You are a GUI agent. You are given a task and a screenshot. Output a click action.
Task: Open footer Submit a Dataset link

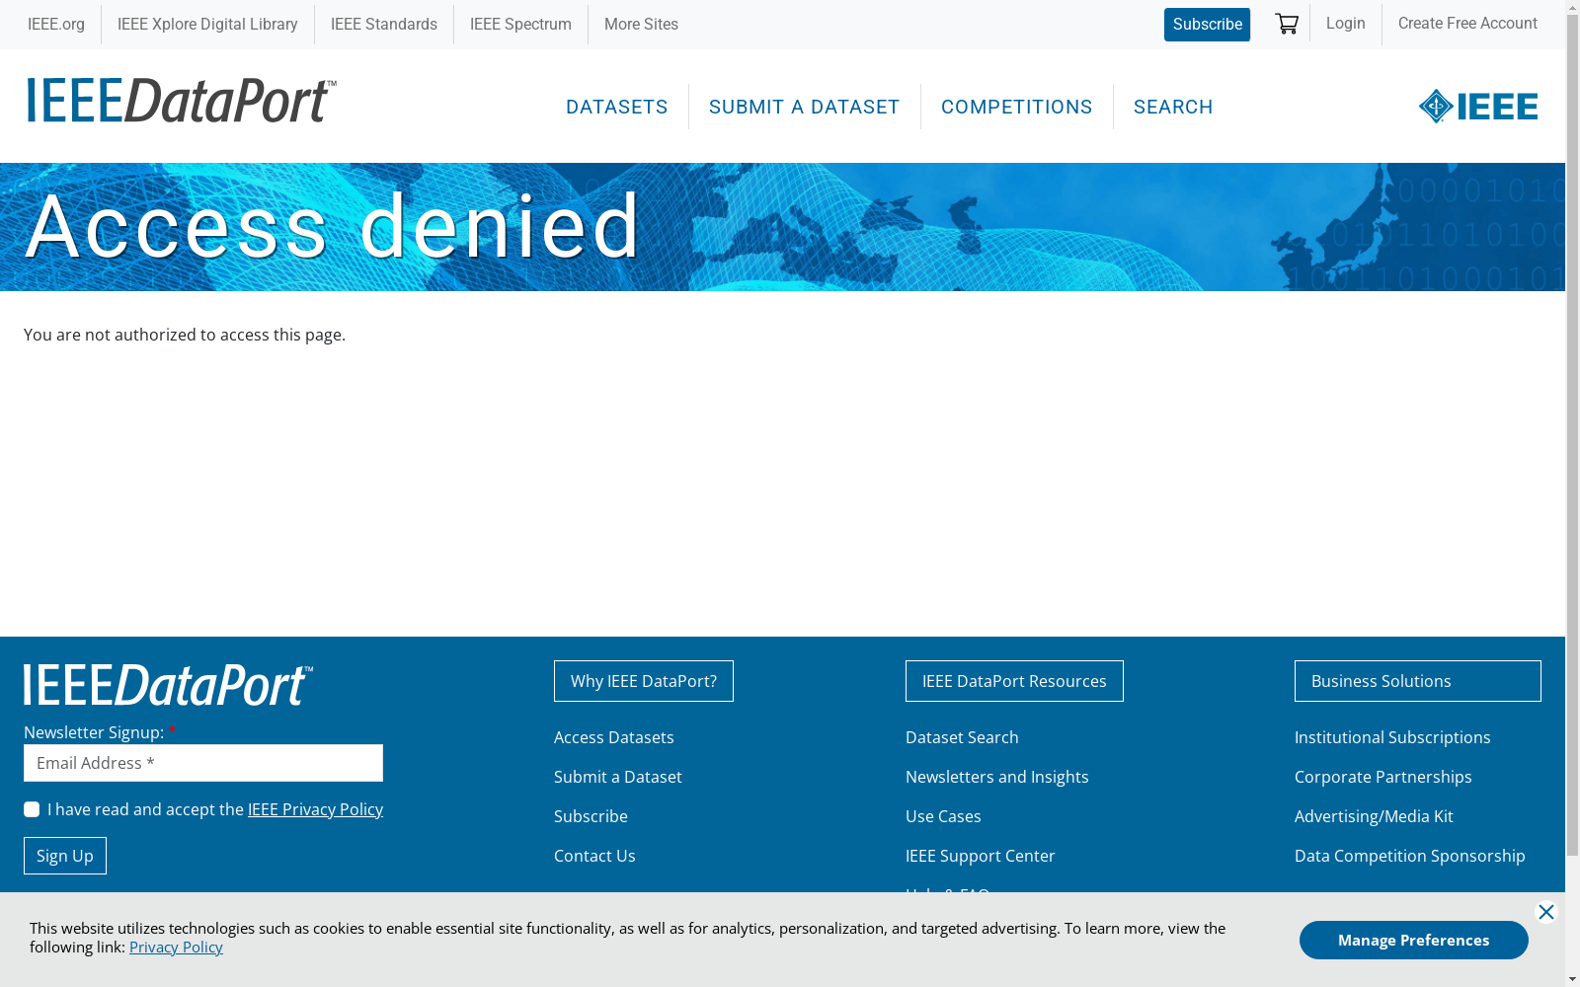tap(618, 777)
